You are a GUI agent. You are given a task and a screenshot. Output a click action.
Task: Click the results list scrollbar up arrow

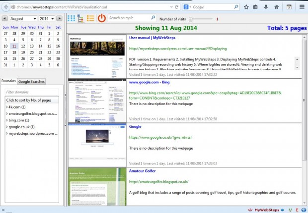(304, 37)
